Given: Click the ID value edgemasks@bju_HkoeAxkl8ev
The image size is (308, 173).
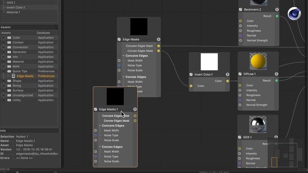Looking at the screenshot, I should tap(37, 154).
